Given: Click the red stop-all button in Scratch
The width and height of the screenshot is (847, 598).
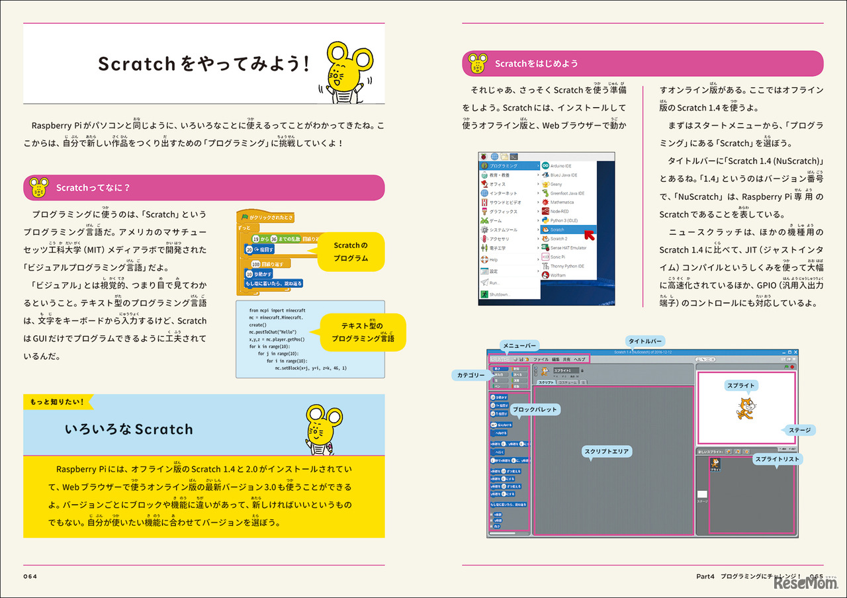Looking at the screenshot, I should (x=792, y=366).
